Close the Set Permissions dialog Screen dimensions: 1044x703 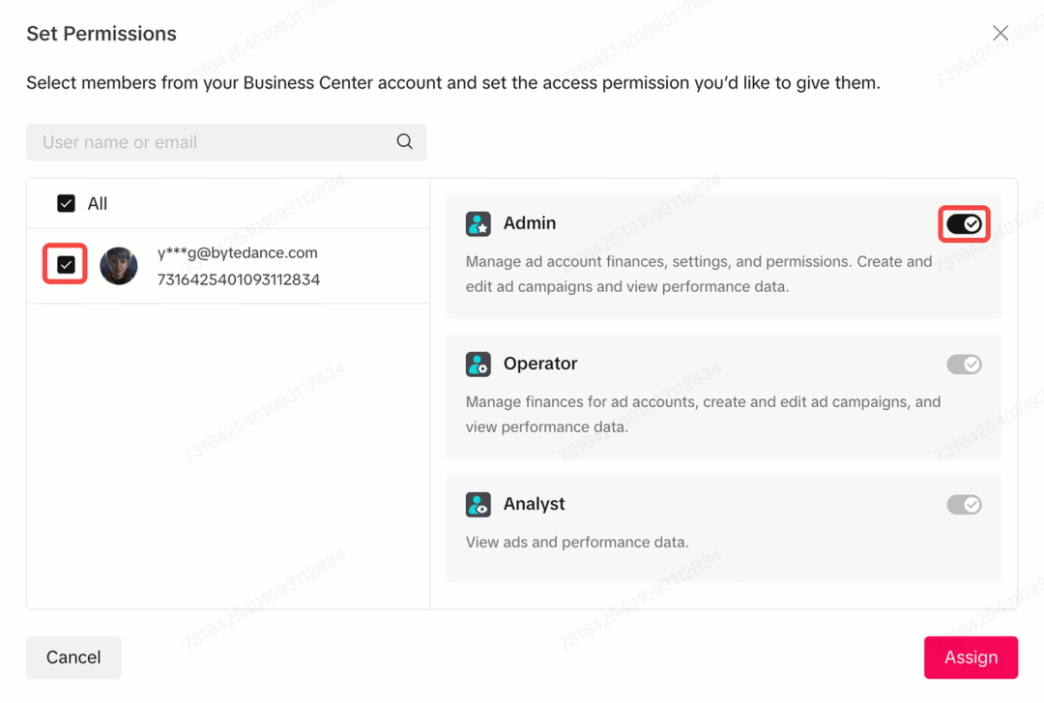tap(1000, 34)
